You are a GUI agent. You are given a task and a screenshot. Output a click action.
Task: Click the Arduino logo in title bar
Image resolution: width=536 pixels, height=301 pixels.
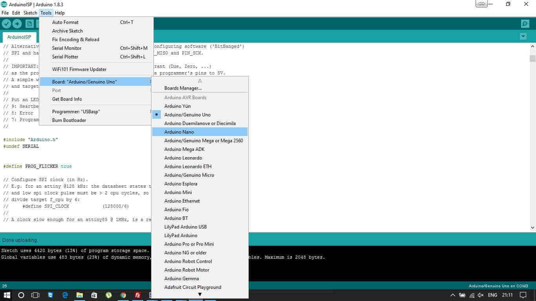(x=4, y=4)
